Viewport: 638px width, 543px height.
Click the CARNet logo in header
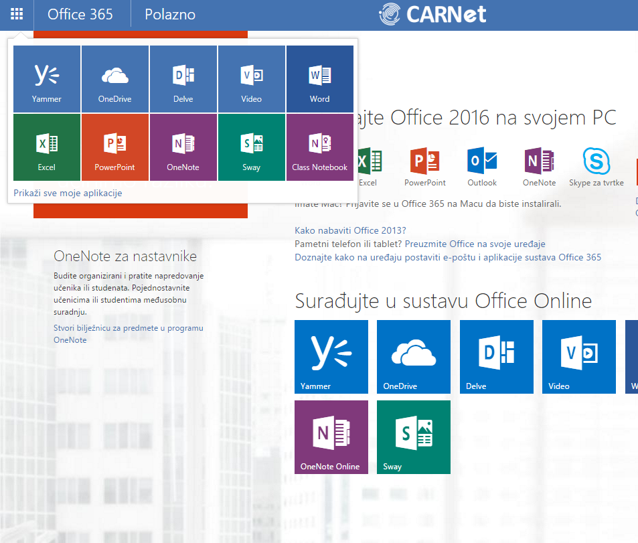432,14
